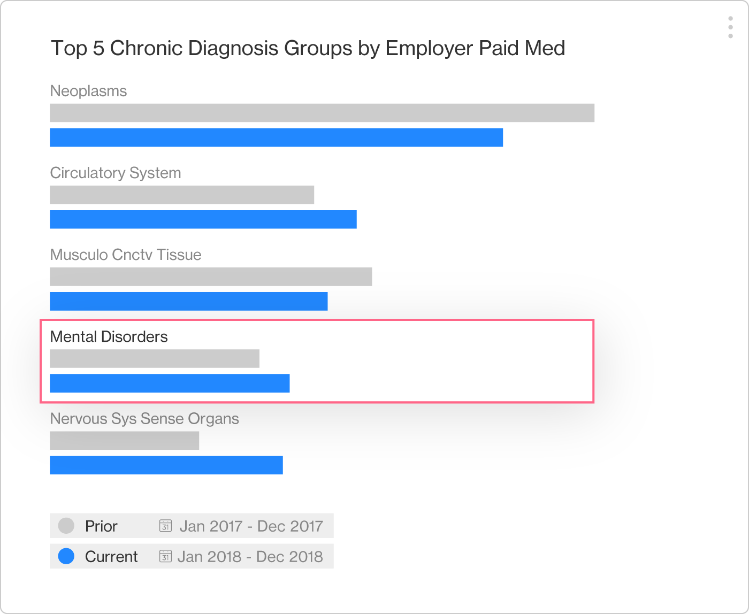Open the Jan 2018 - Dec 2018 date range

click(x=250, y=557)
